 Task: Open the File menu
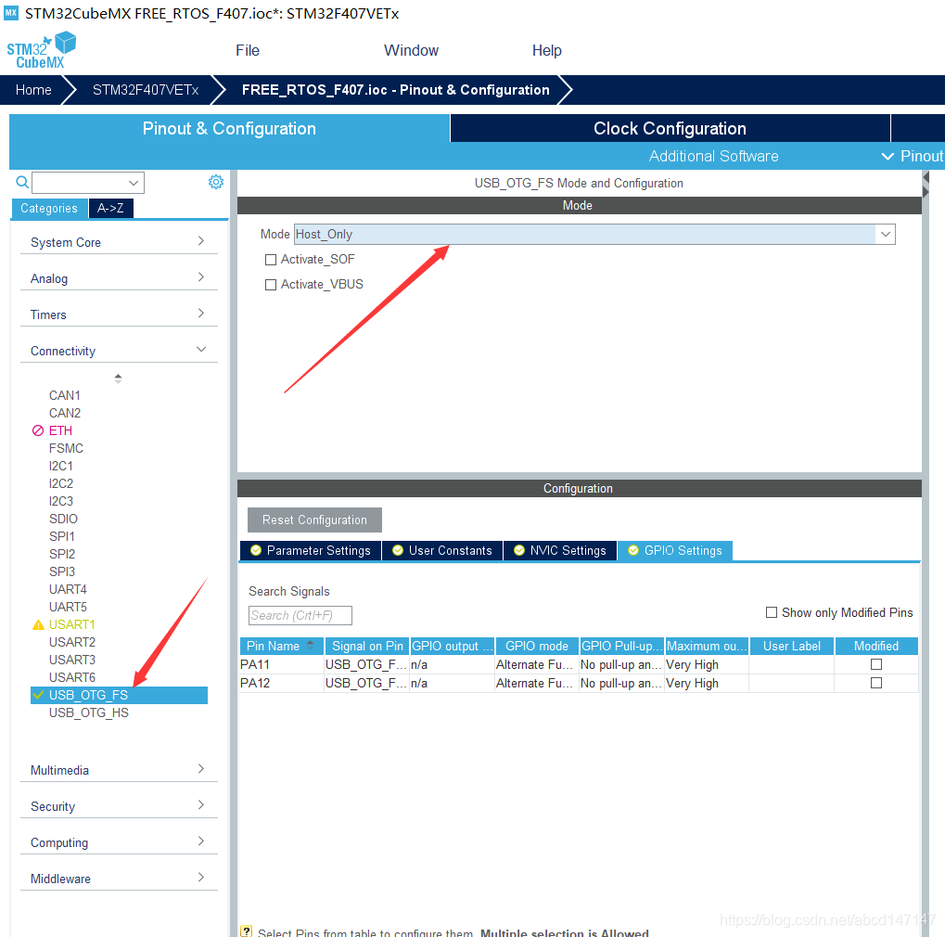coord(247,50)
